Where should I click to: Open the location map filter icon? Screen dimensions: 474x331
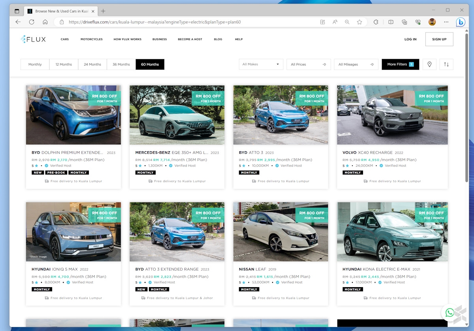click(x=429, y=64)
